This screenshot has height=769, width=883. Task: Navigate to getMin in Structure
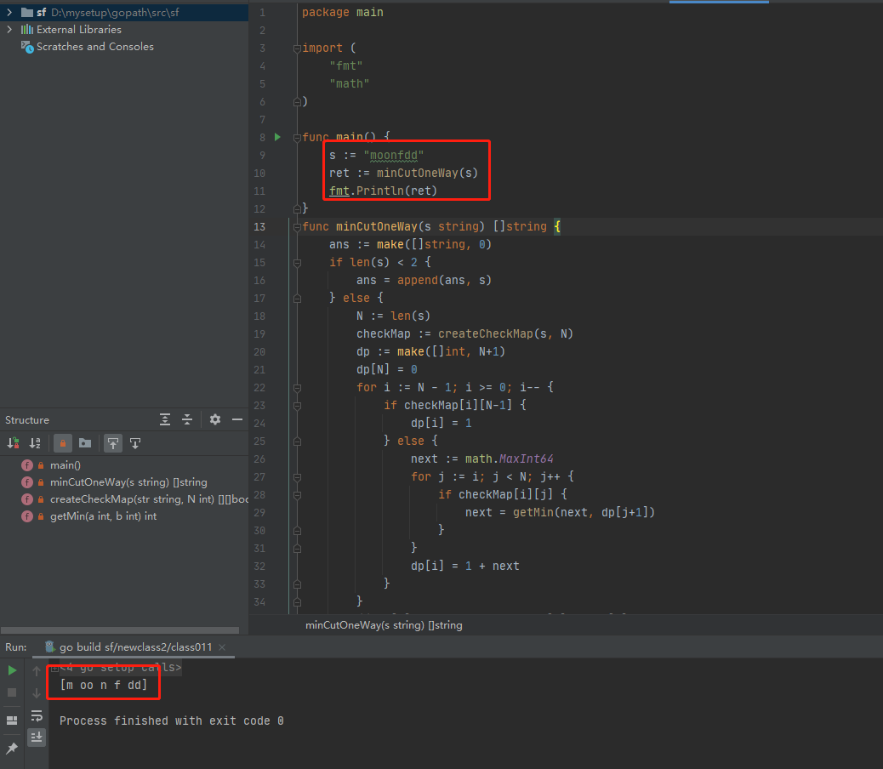pos(103,516)
